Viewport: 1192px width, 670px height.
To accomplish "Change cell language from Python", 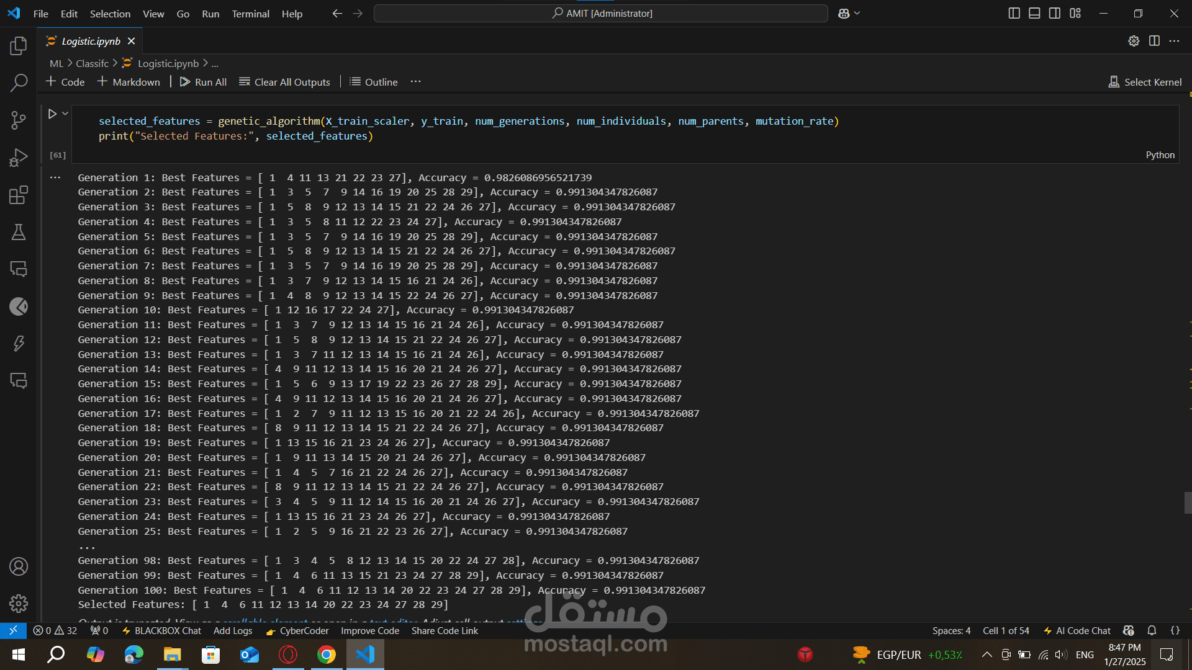I will coord(1160,155).
